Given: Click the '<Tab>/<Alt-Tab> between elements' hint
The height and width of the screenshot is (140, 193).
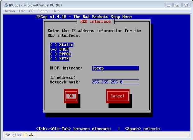Looking at the screenshot, I should 73,129.
